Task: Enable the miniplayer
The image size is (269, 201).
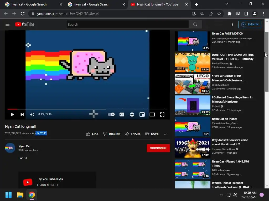Action: (x=142, y=114)
